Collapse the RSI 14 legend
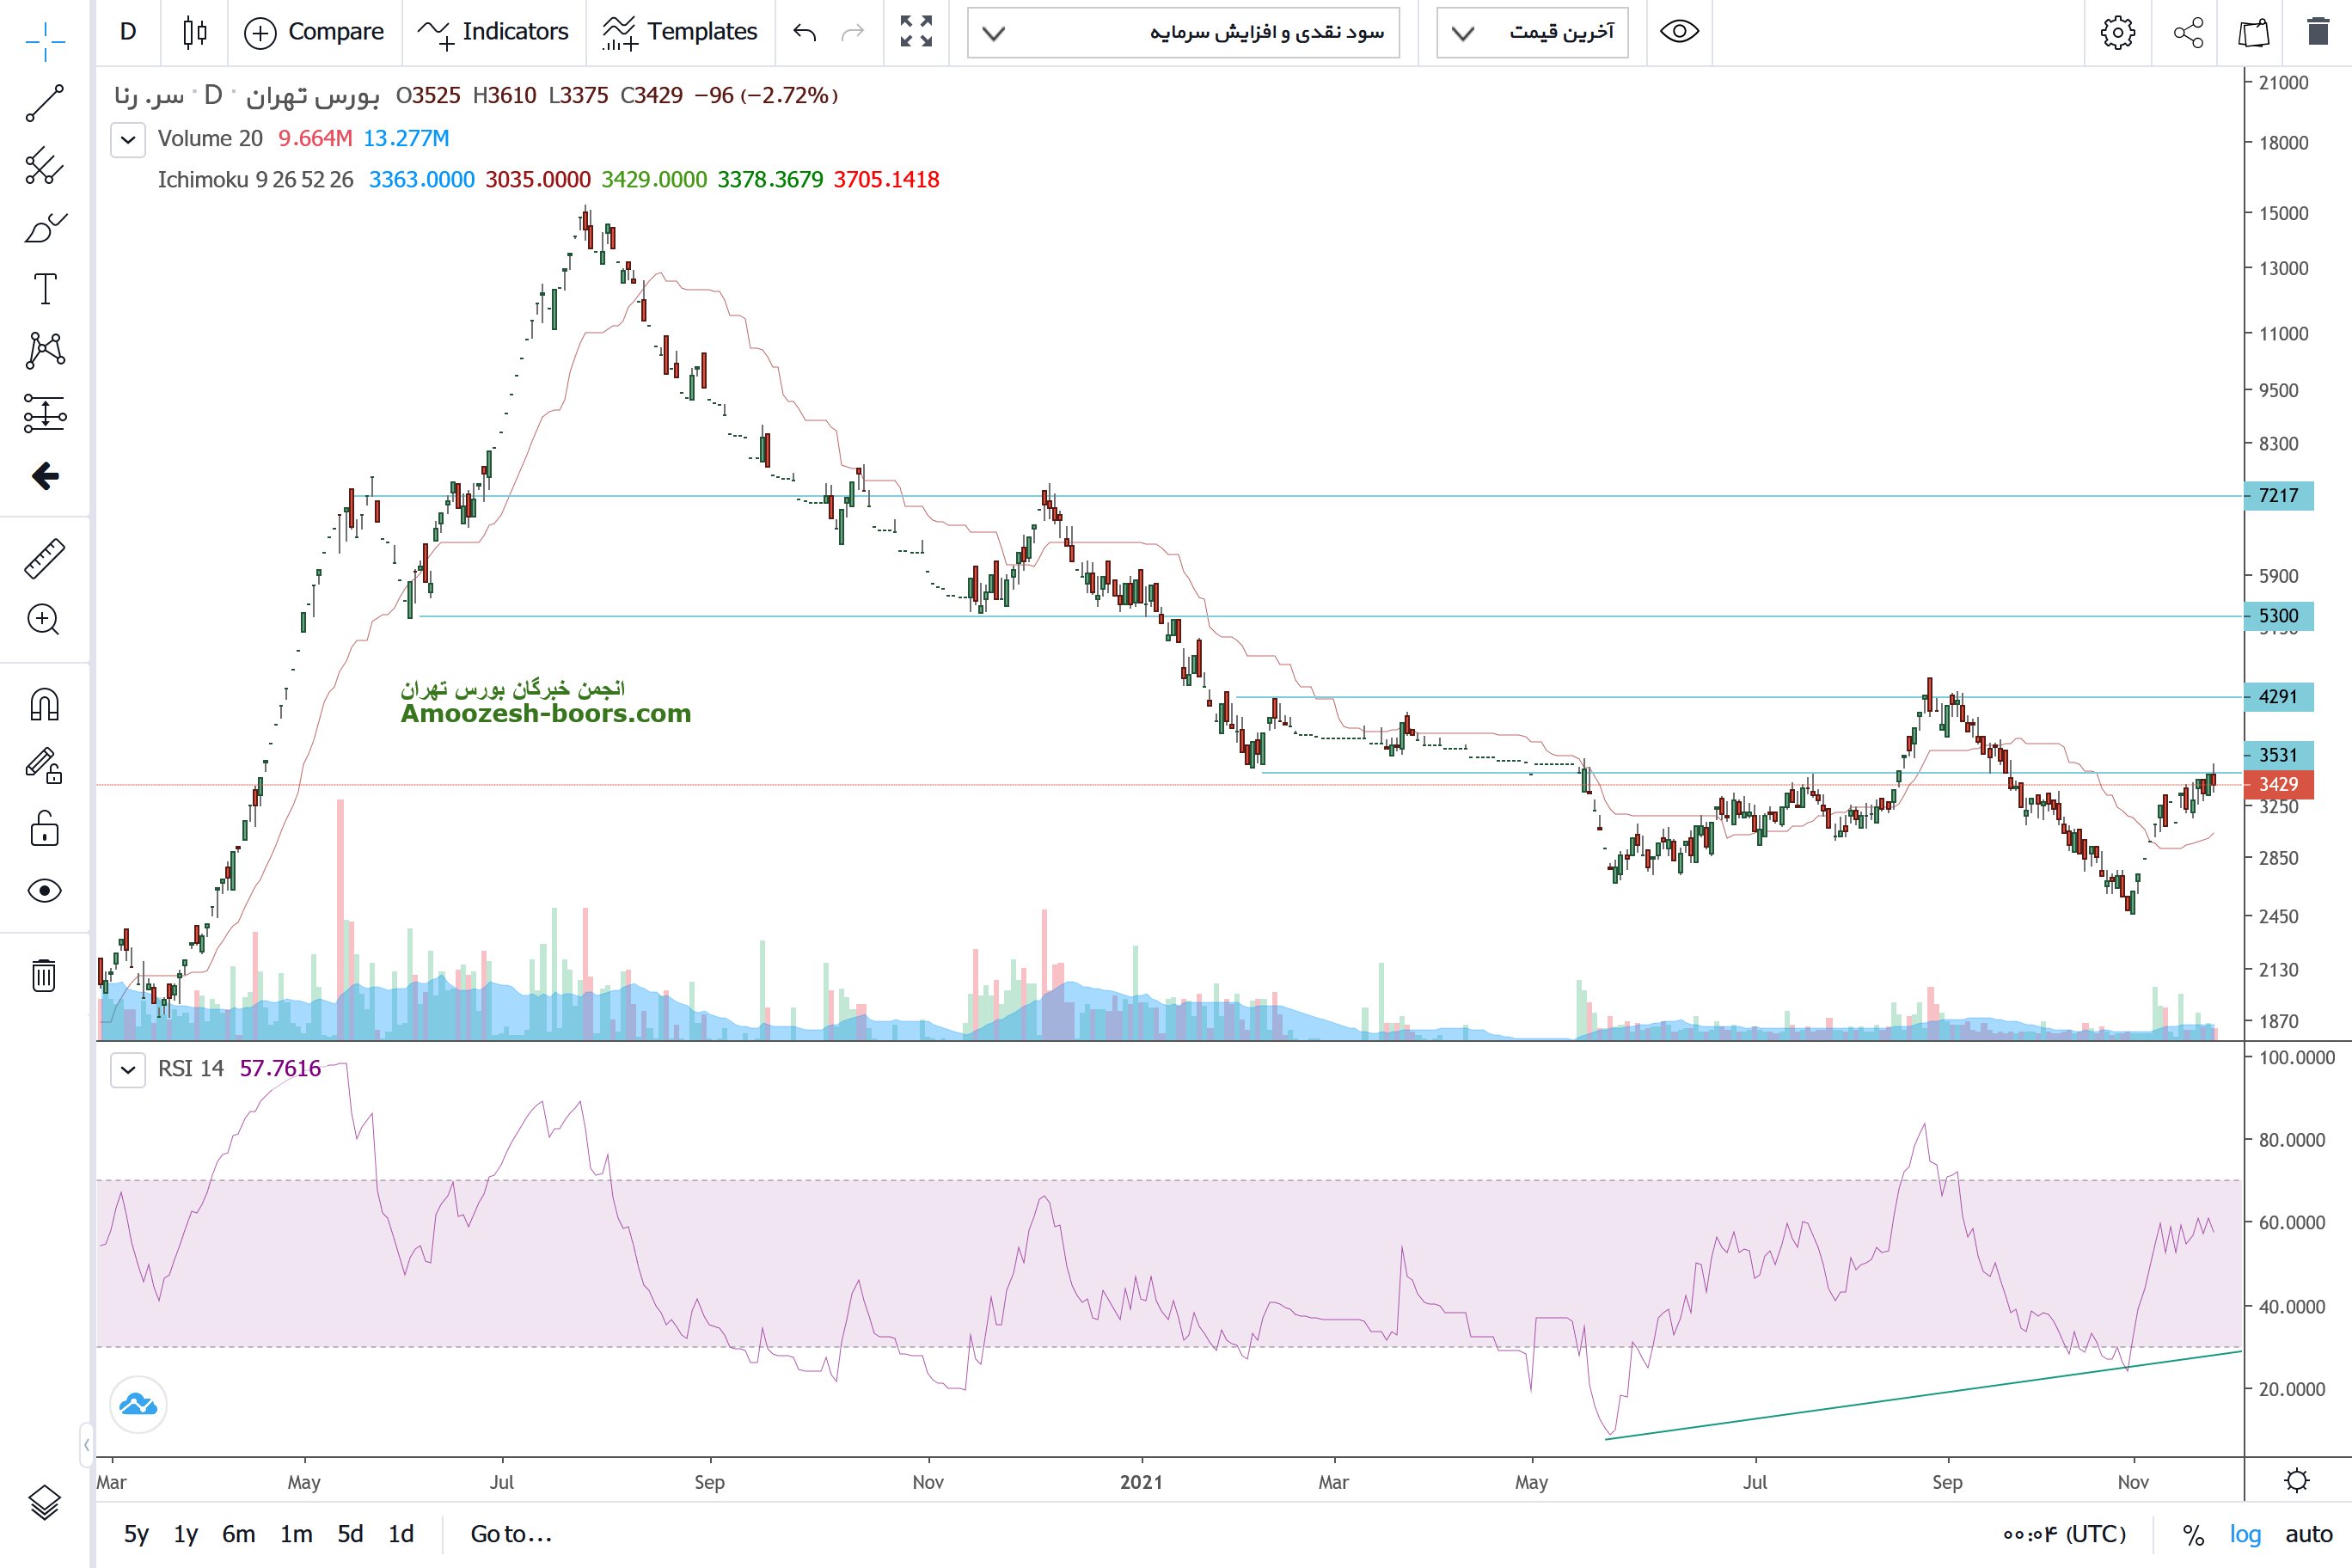Viewport: 2352px width, 1568px height. tap(128, 1069)
